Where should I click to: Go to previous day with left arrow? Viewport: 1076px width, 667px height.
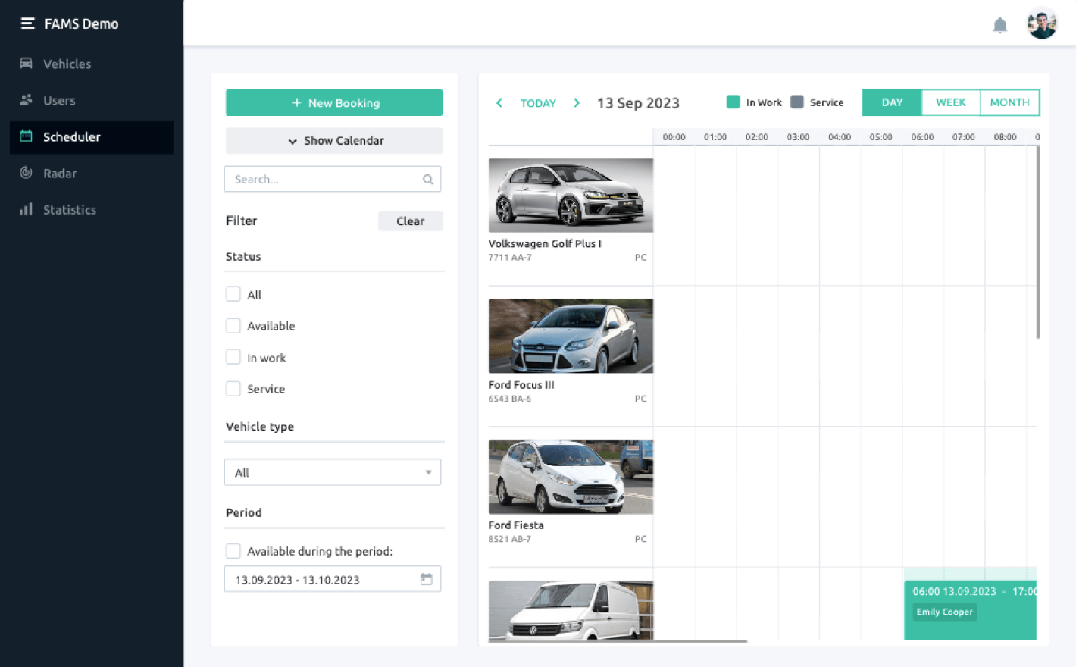coord(499,103)
